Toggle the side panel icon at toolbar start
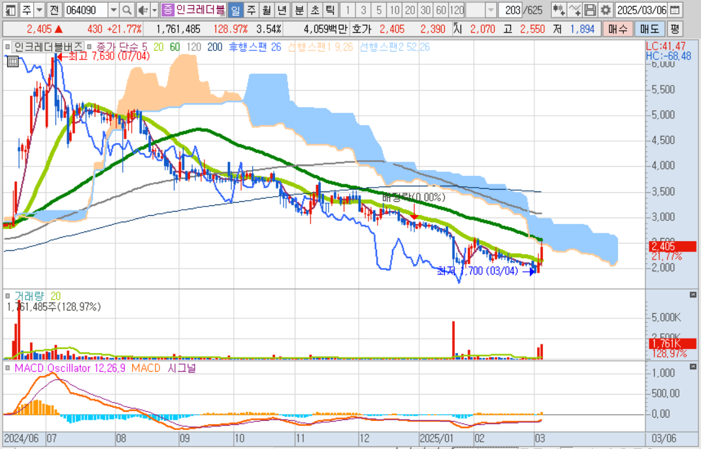 [x=10, y=9]
